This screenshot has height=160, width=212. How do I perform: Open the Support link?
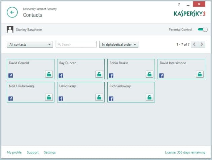(33, 152)
